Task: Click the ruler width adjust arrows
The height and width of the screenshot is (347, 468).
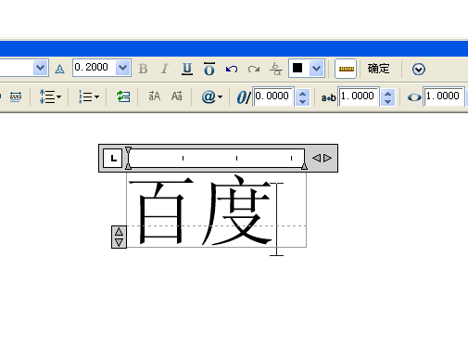Action: pyautogui.click(x=322, y=158)
